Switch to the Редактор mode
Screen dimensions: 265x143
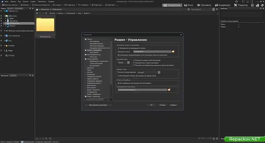point(241,5)
